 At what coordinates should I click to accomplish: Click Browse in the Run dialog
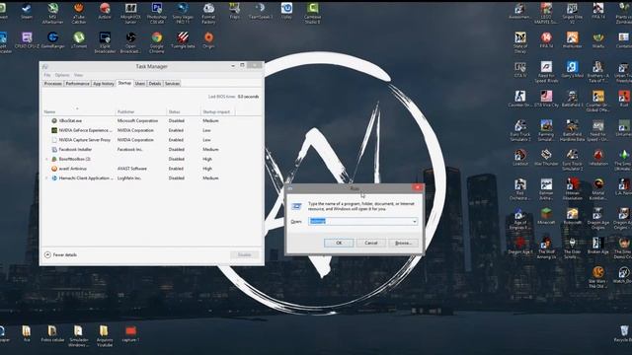pyautogui.click(x=403, y=243)
